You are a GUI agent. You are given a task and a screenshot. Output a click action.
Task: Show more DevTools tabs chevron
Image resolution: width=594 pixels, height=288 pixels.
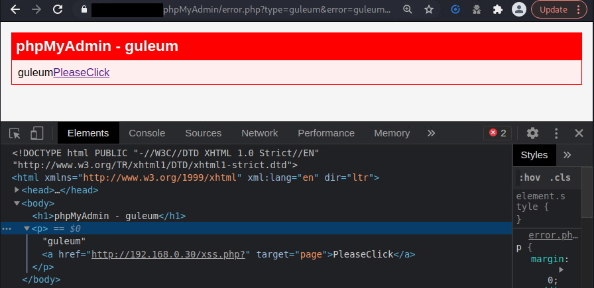(x=431, y=133)
